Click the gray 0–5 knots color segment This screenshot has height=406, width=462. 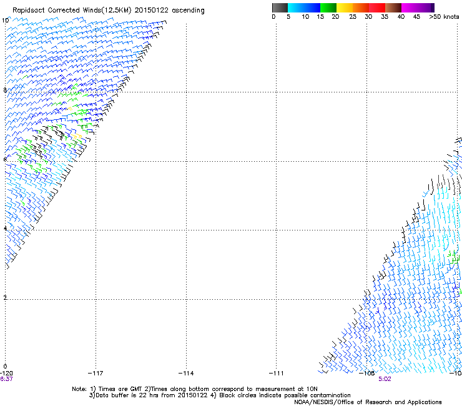(x=280, y=7)
